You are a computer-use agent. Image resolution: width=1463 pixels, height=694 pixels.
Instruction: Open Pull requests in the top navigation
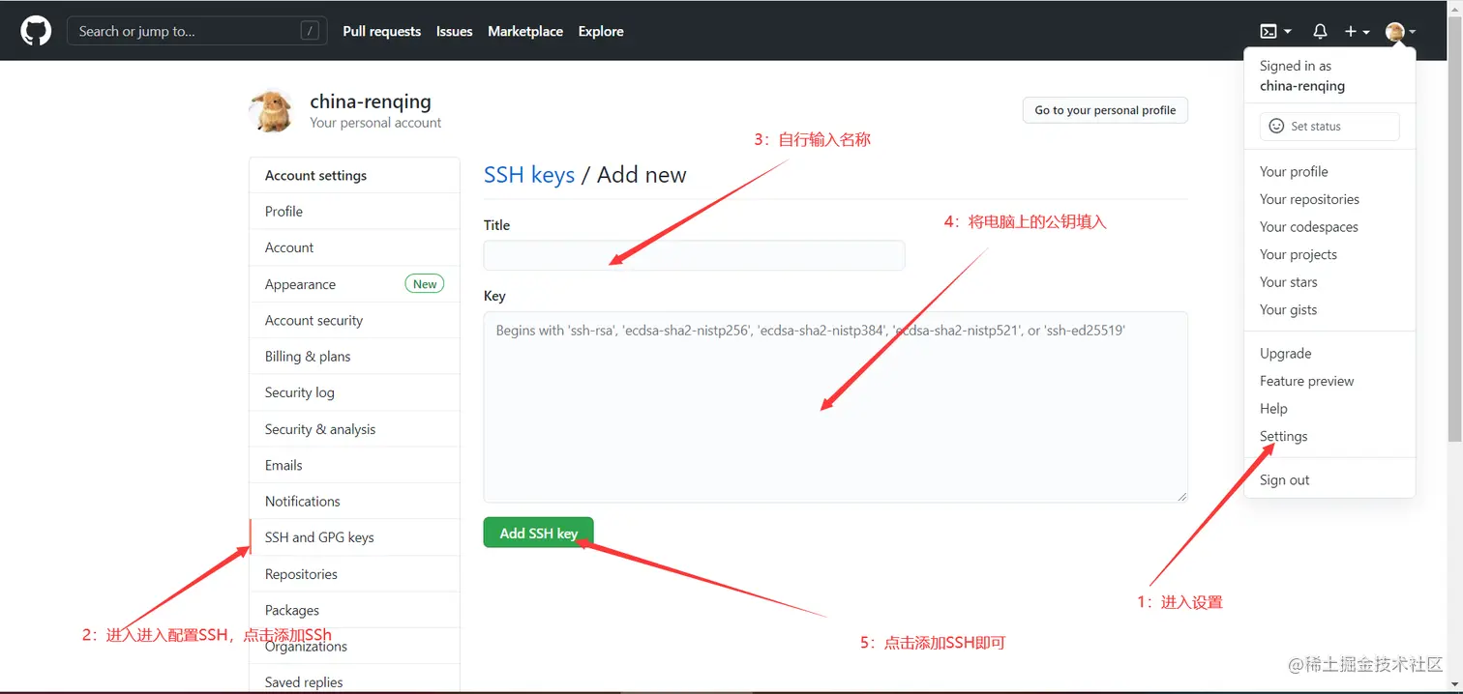[x=381, y=31]
